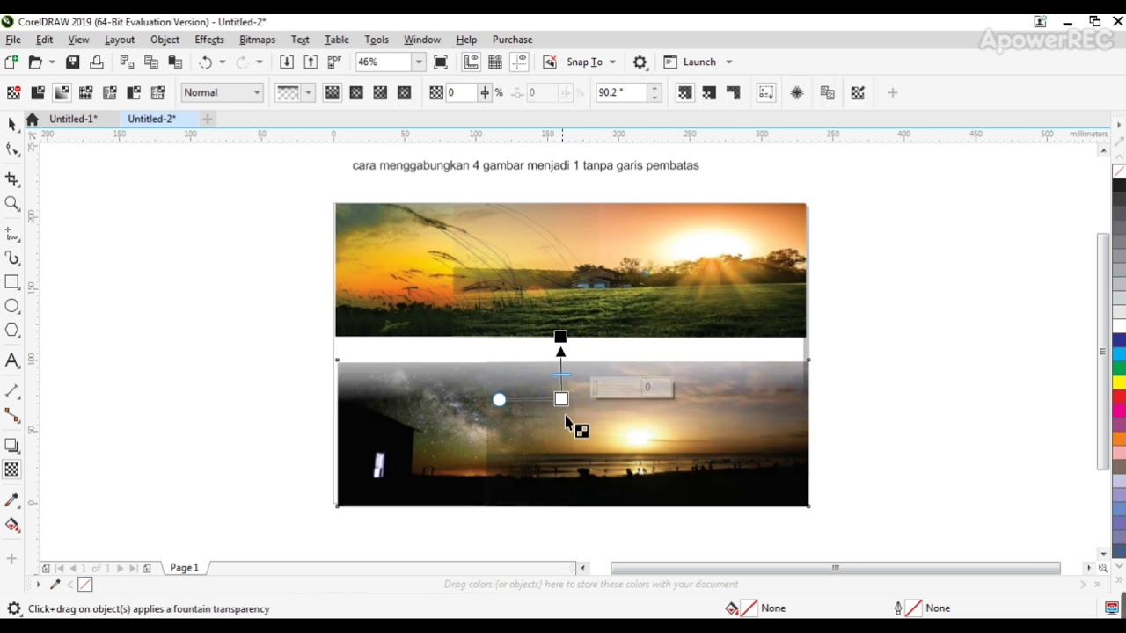The width and height of the screenshot is (1126, 633).
Task: Open the Undo history dropdown arrow
Action: coord(222,62)
